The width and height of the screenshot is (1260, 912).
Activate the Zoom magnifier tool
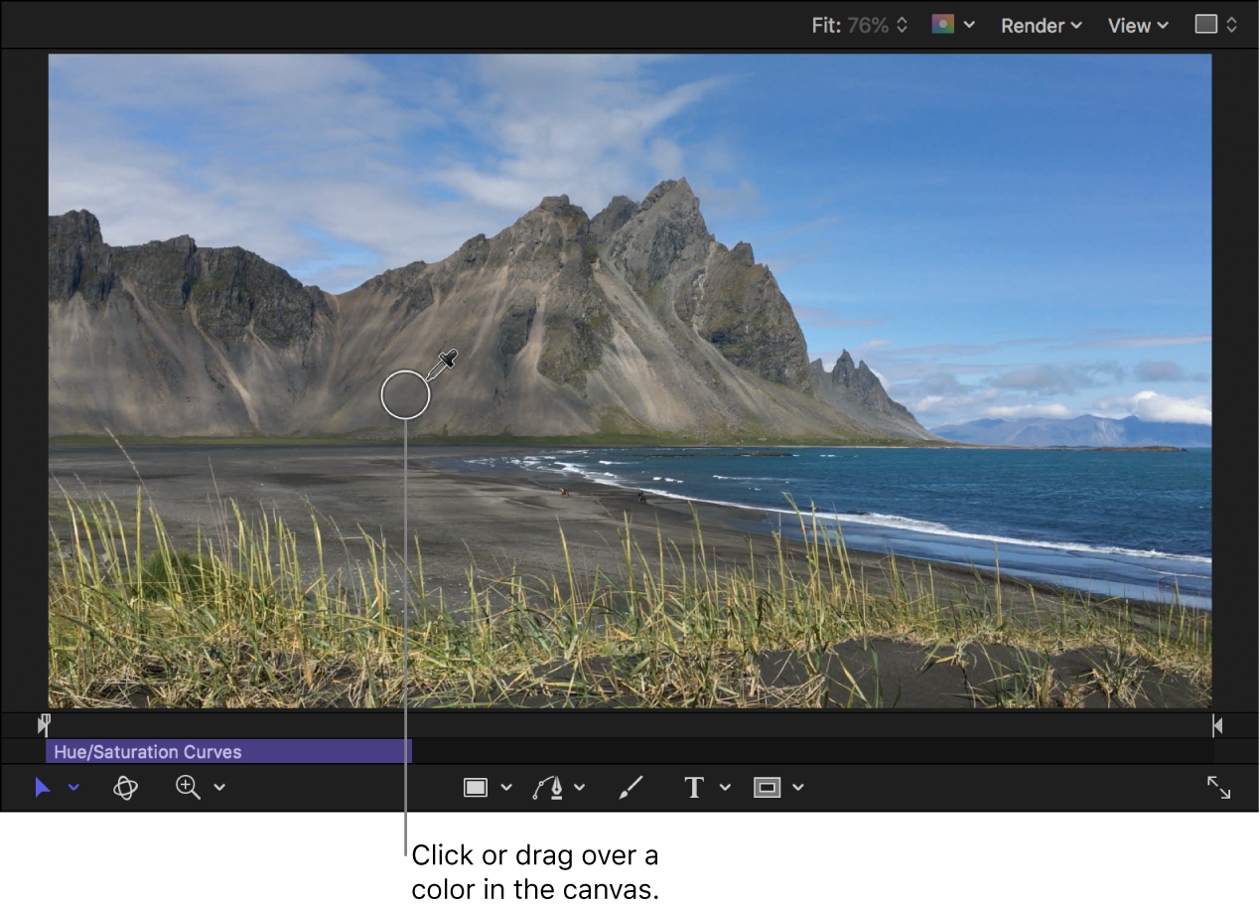point(187,788)
